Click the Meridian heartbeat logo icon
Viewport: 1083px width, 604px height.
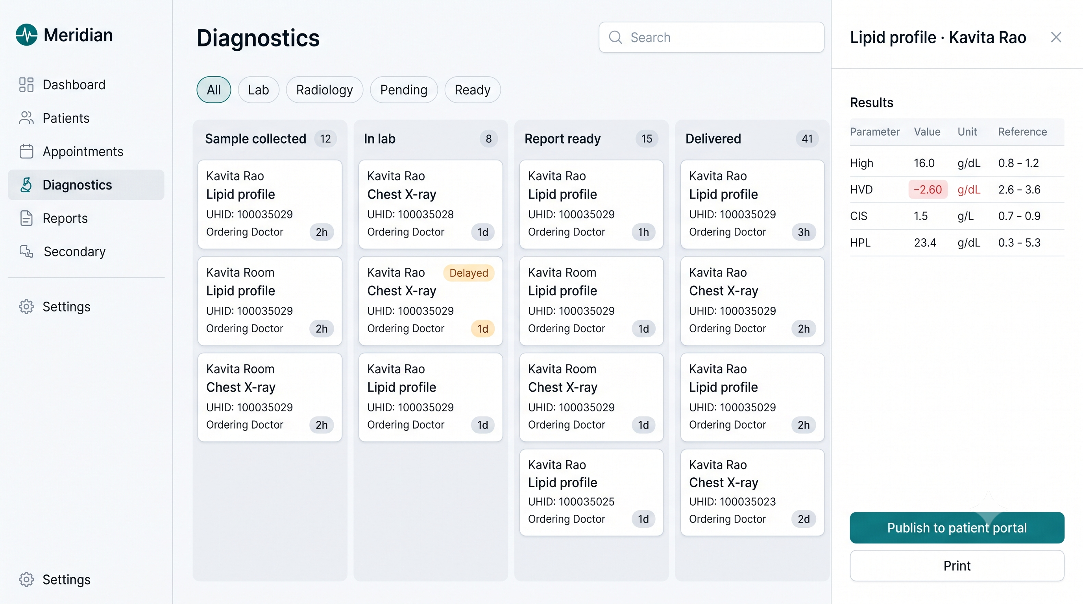pos(26,35)
